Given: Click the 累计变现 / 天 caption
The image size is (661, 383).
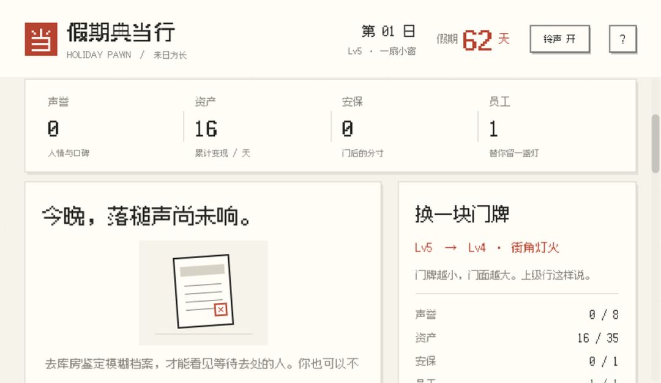Looking at the screenshot, I should click(x=222, y=154).
